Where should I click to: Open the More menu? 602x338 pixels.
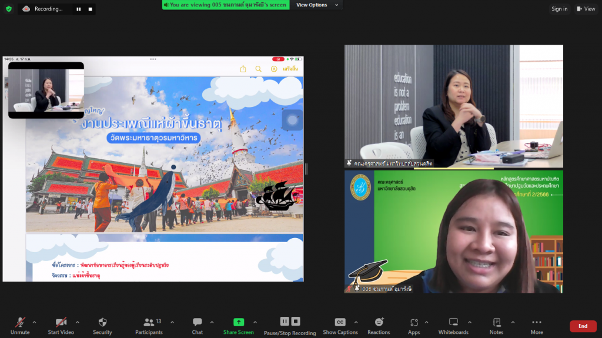coord(536,323)
